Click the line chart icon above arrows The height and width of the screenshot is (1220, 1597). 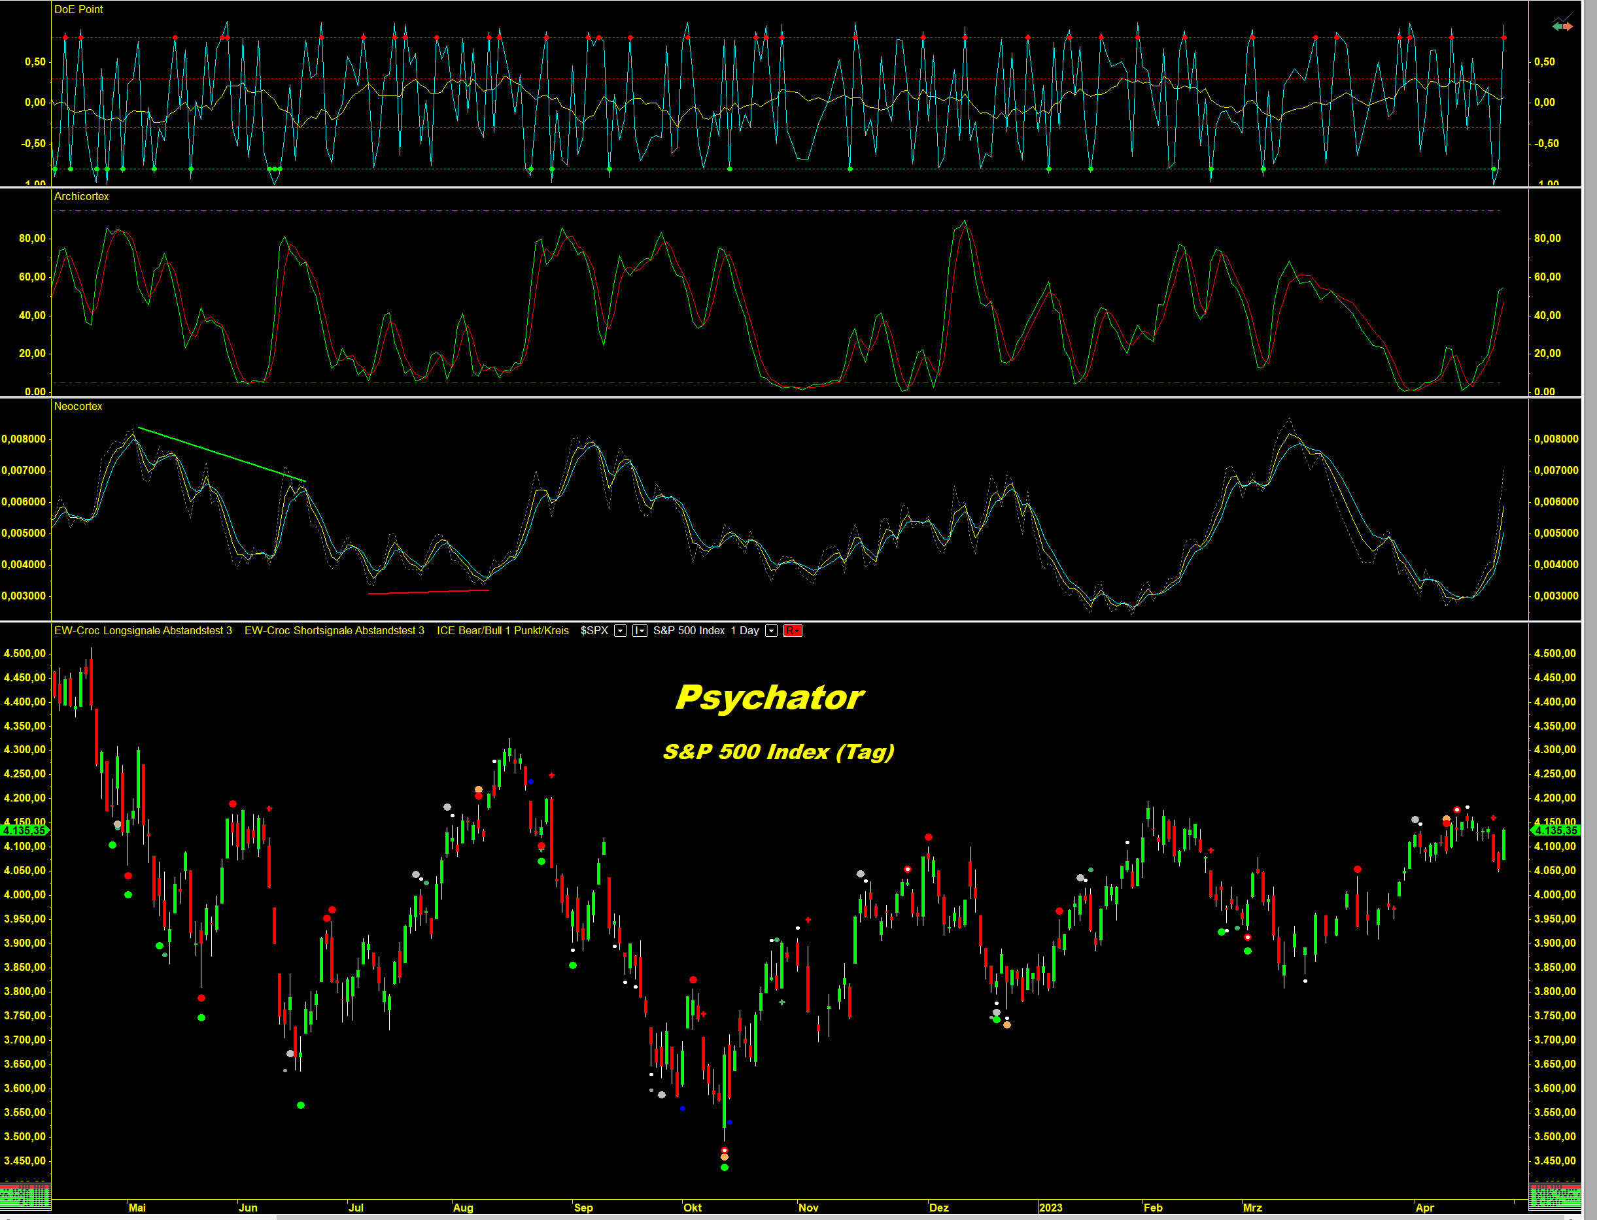(1563, 18)
